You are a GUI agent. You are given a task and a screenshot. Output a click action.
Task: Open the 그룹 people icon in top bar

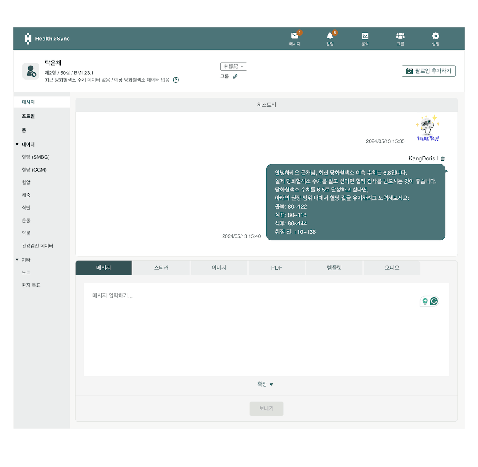tap(400, 36)
